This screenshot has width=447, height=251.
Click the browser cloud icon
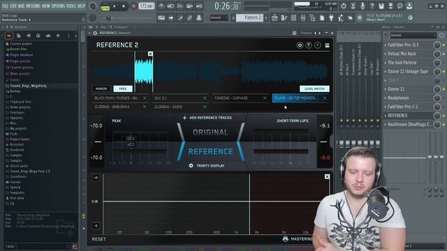tap(48, 36)
